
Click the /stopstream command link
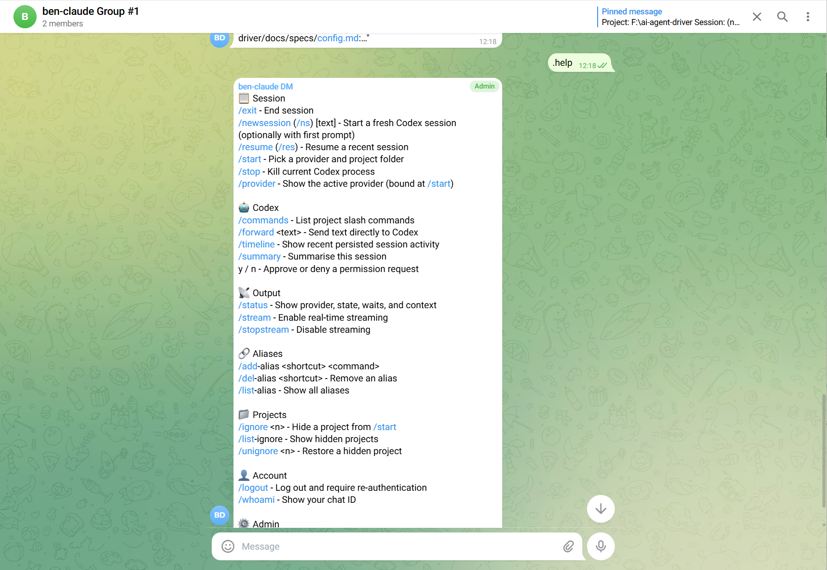click(x=264, y=329)
